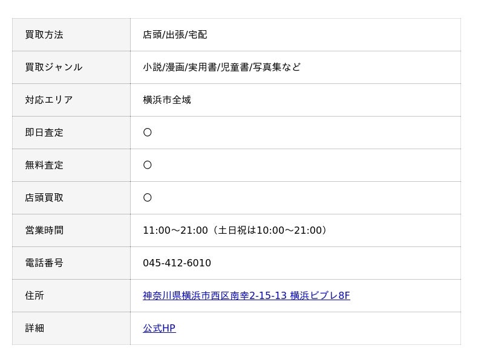Click the 即日査定 label cell

[x=71, y=133]
